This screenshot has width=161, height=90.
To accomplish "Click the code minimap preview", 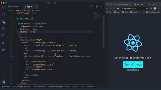I will pyautogui.click(x=98, y=16).
